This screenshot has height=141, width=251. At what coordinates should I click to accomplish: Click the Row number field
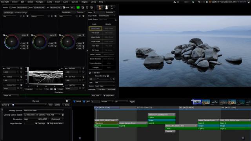click(73, 7)
